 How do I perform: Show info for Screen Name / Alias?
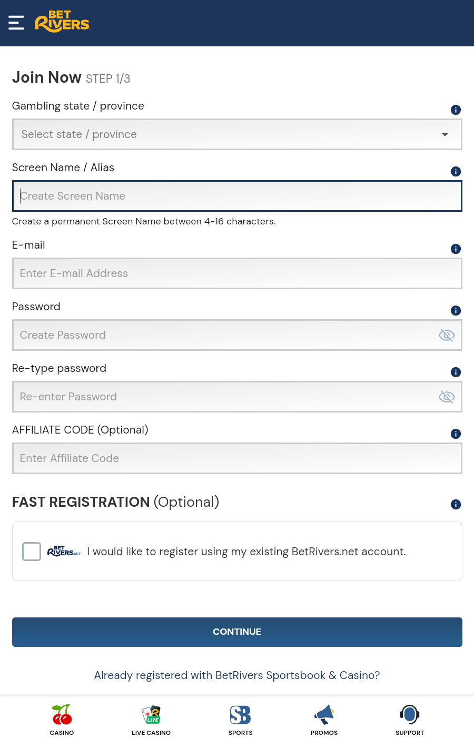pyautogui.click(x=456, y=171)
